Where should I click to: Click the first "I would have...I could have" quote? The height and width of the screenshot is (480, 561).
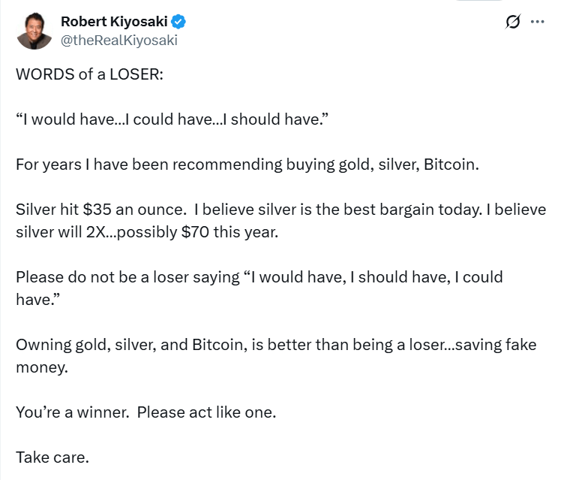coord(112,121)
